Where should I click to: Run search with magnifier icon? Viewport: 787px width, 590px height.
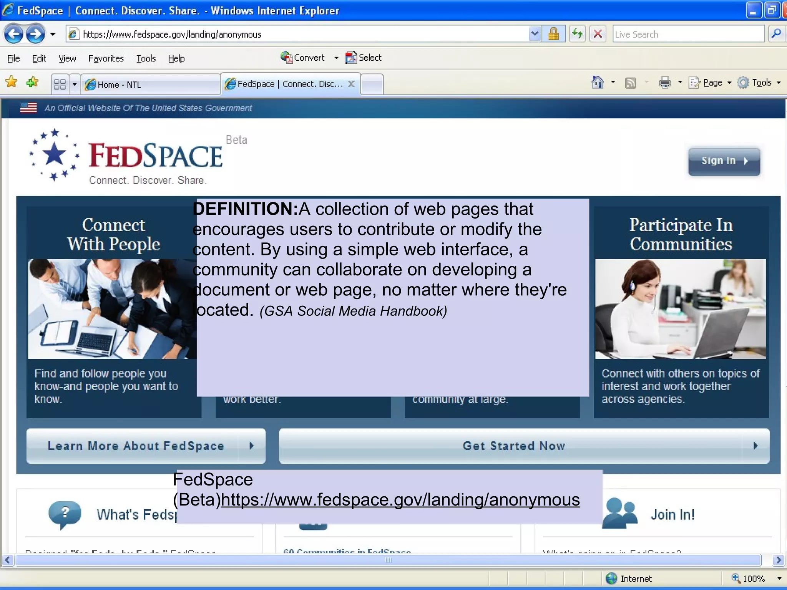(x=776, y=34)
